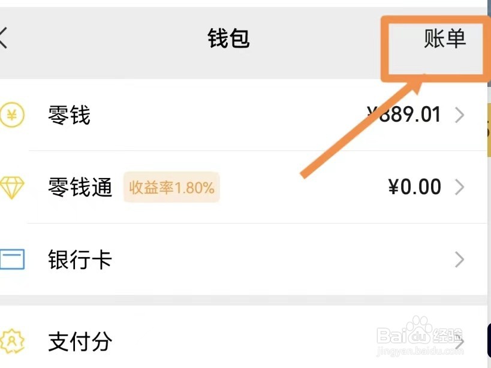Viewport: 491px width, 368px height.
Task: Tap the diamond icon for 零钱通
Action: (x=12, y=188)
